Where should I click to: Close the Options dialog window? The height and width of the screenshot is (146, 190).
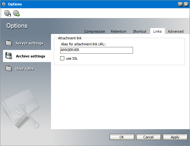pos(186,4)
